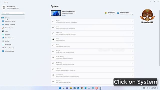Expand the Display settings chevron
The image size is (160, 90).
click(x=132, y=21)
